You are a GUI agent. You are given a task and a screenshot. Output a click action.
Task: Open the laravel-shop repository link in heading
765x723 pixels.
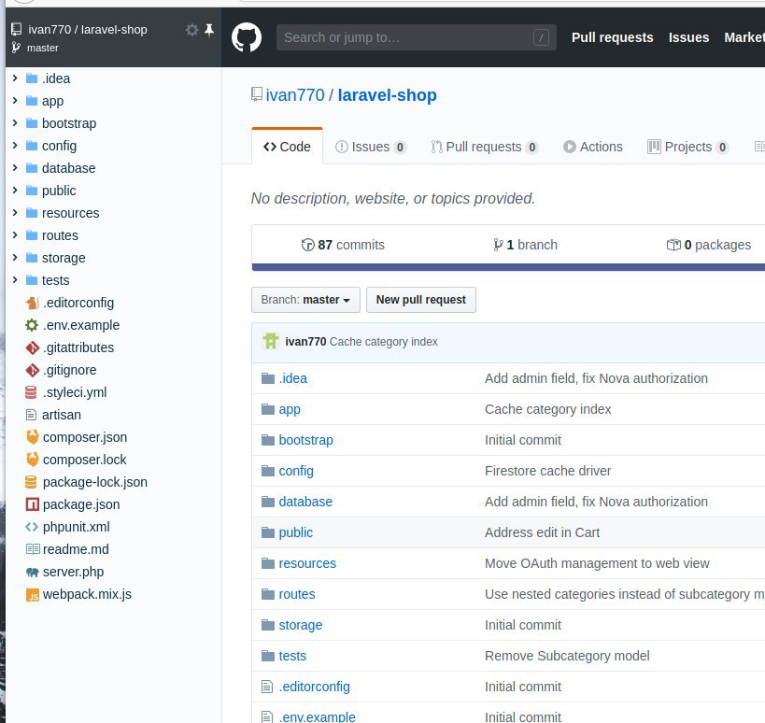coord(388,95)
